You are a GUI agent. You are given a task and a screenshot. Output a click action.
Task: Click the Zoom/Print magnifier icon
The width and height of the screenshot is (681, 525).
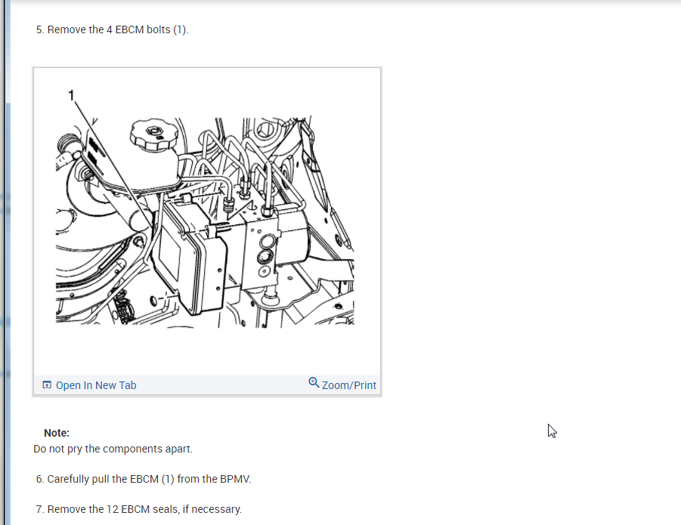tap(314, 383)
